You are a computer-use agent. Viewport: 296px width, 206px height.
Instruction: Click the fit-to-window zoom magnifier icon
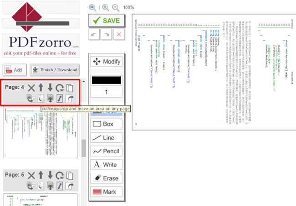pos(92,8)
